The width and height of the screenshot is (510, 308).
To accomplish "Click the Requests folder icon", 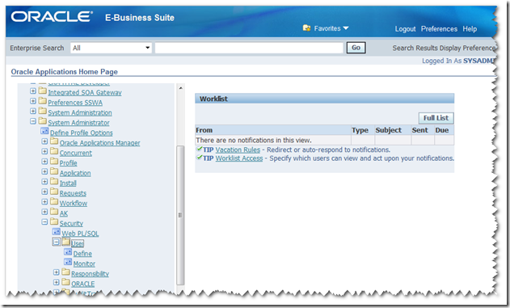I will coord(54,192).
